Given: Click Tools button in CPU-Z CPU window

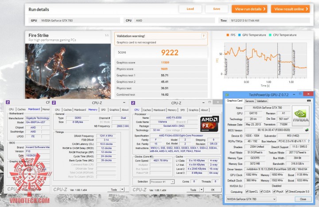Looking at the screenshot, I should pyautogui.click(x=193, y=190).
